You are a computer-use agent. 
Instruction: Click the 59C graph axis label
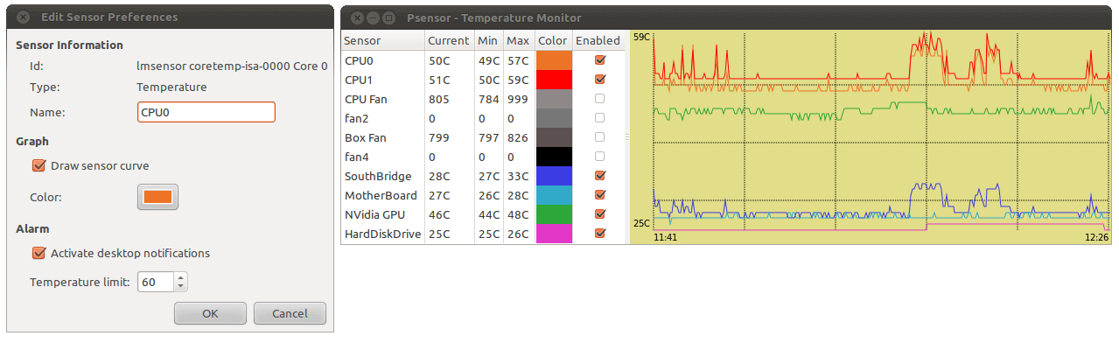[641, 37]
